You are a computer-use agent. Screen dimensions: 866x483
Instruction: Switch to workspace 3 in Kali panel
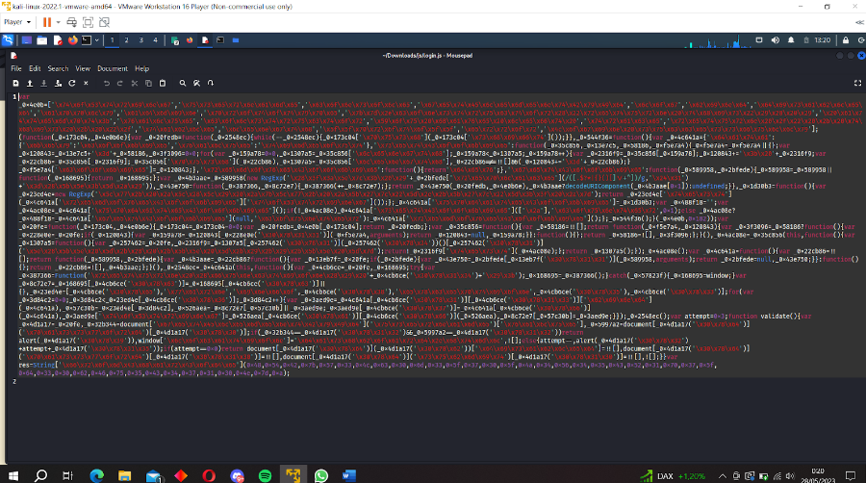(141, 40)
